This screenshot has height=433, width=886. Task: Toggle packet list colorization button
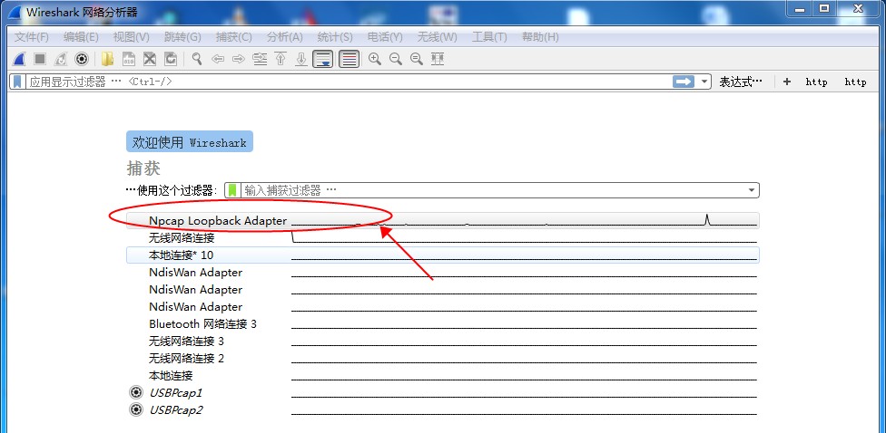(349, 59)
